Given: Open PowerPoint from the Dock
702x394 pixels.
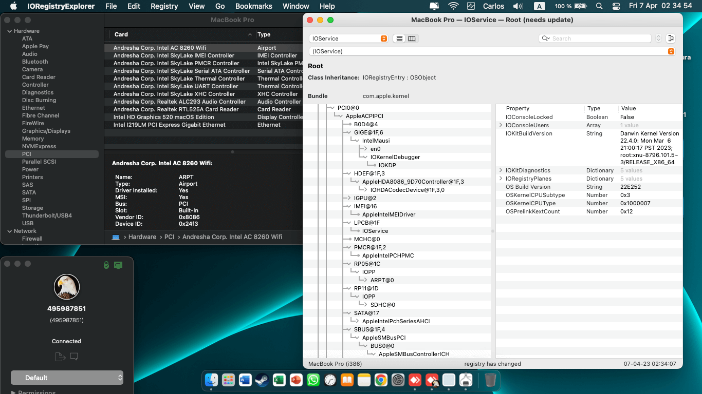Looking at the screenshot, I should click(x=297, y=380).
